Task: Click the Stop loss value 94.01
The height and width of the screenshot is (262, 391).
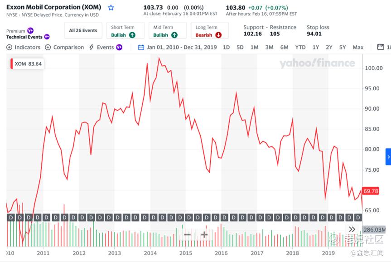Action: coord(314,34)
